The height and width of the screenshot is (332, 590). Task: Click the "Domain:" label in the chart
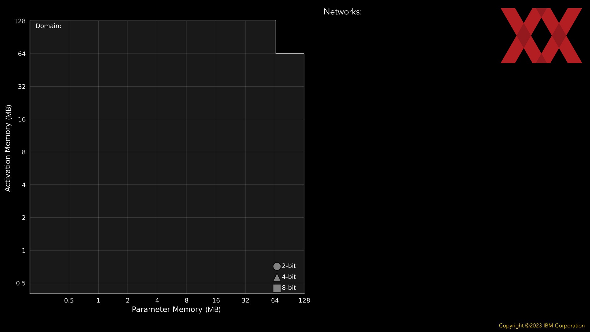[x=49, y=26]
